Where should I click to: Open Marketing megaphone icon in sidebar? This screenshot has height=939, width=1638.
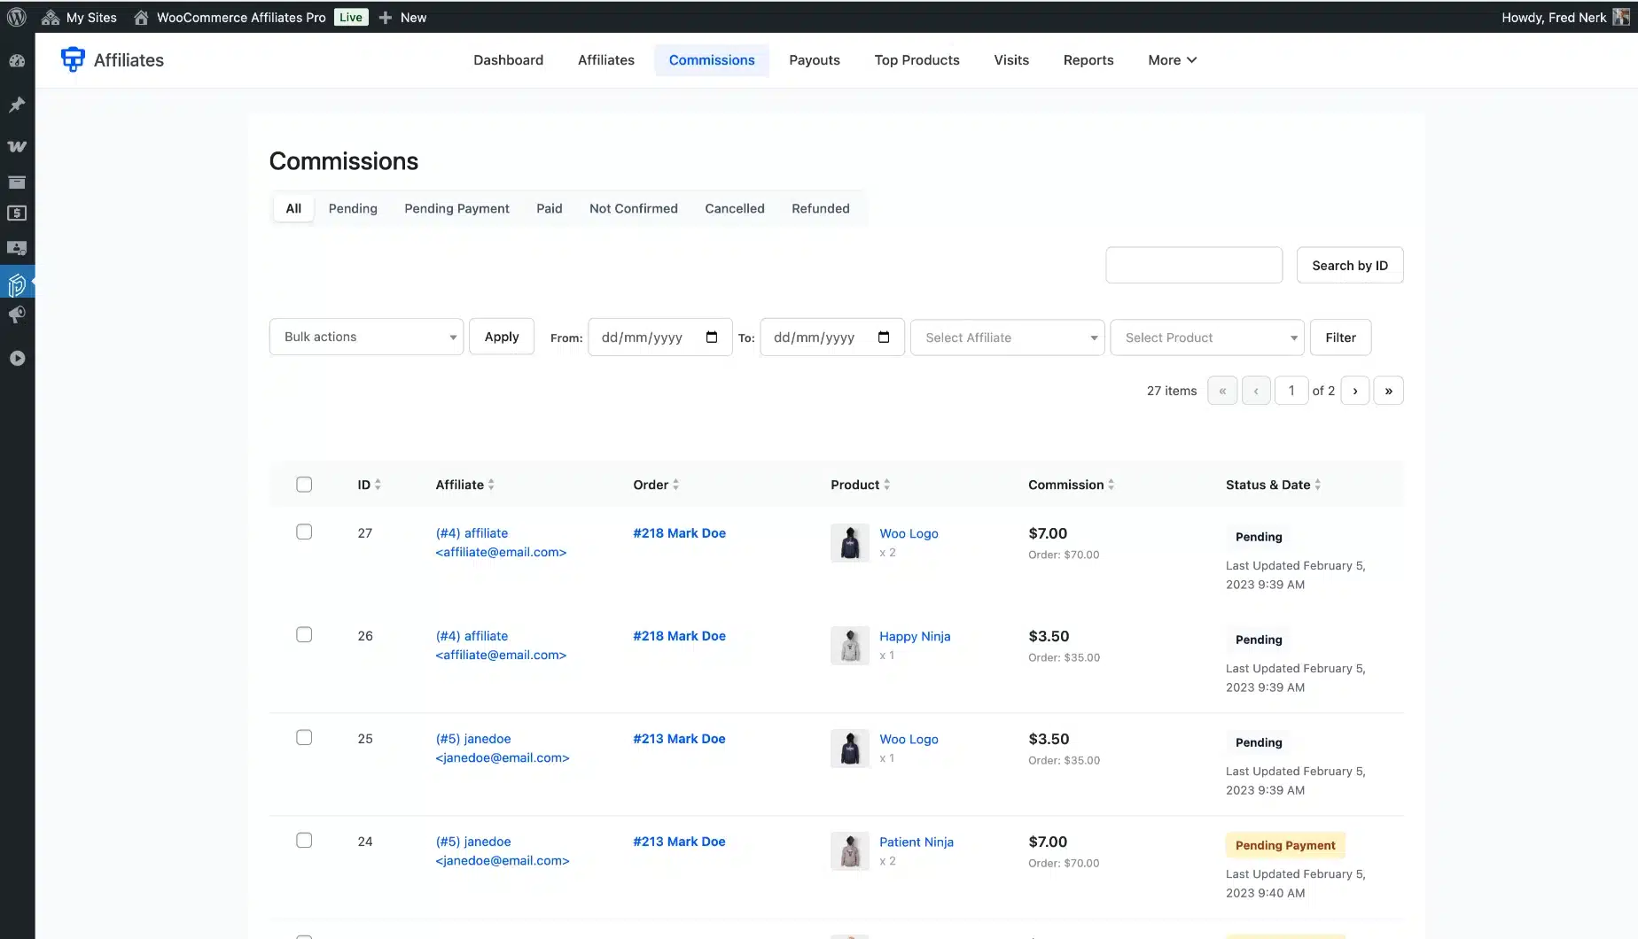click(17, 315)
